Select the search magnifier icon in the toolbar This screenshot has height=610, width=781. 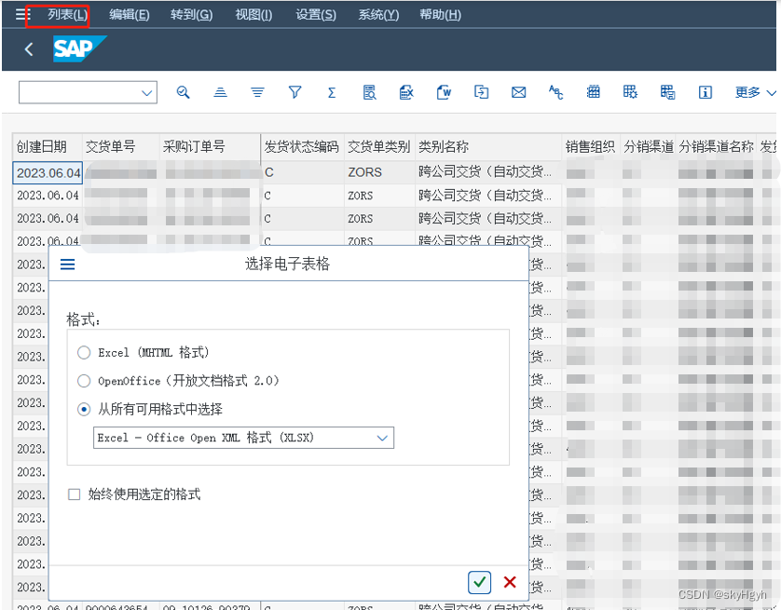click(184, 92)
